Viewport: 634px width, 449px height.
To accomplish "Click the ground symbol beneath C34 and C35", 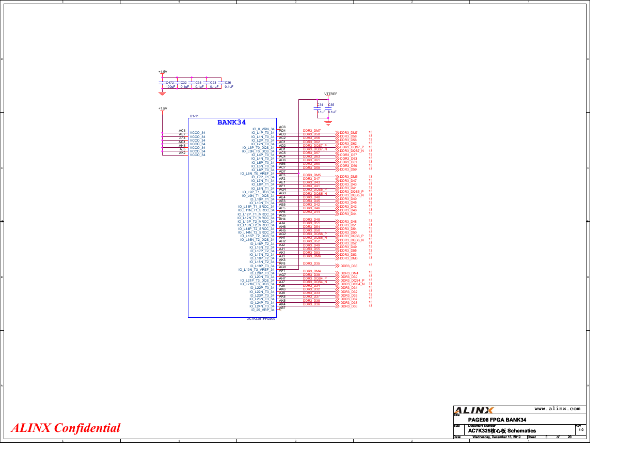I will (327, 122).
